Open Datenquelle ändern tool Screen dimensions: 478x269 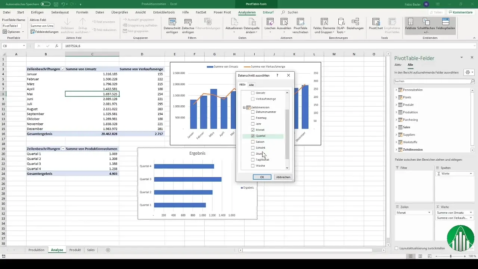pyautogui.click(x=251, y=25)
